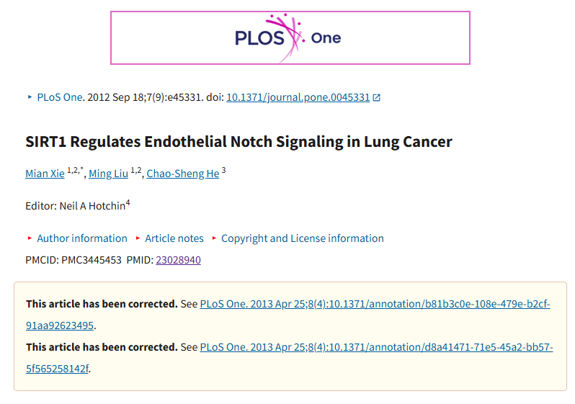575x404 pixels.
Task: Open DOI link 10.1371/journal.pone.0045331
Action: point(298,97)
